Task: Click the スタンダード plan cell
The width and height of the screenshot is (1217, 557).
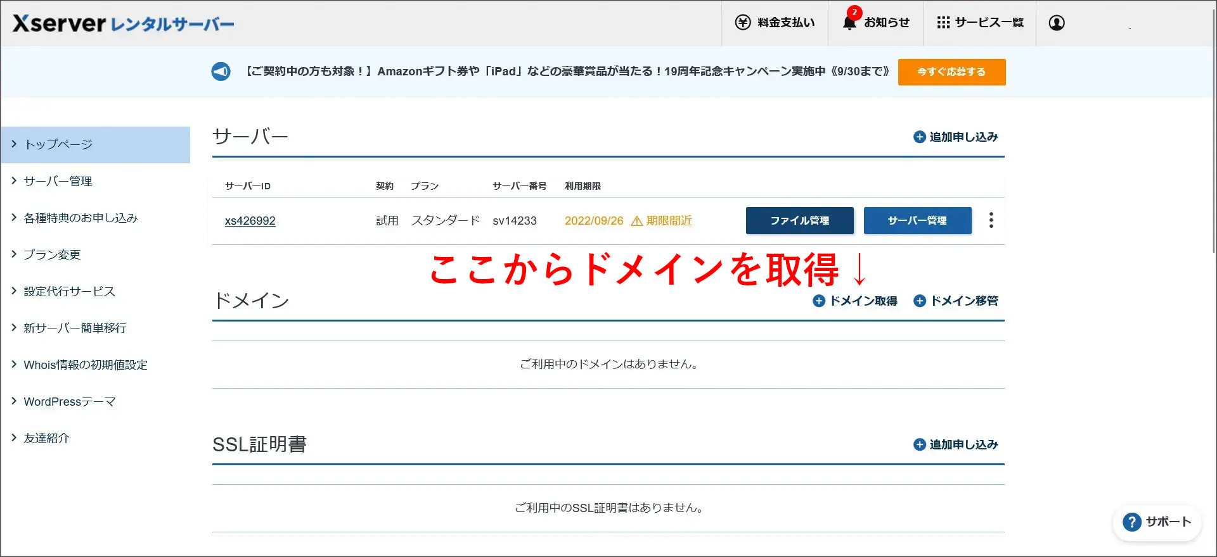Action: coord(446,221)
